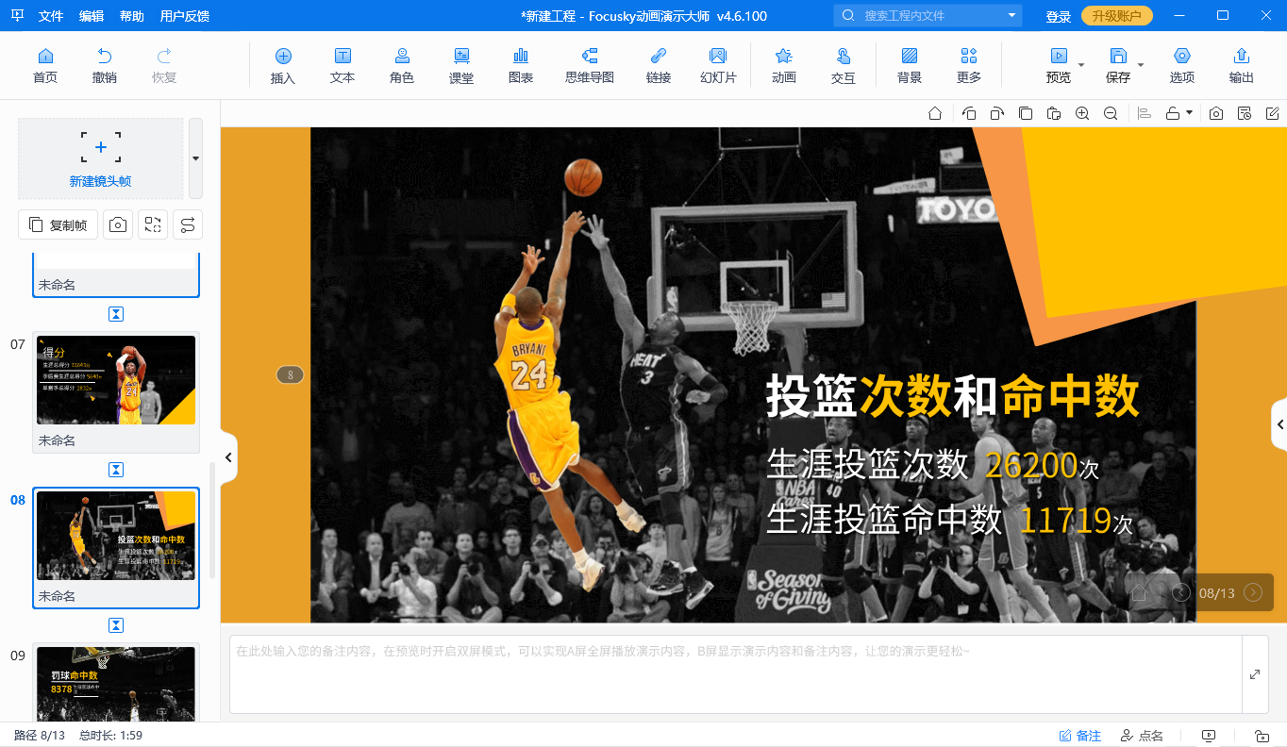Viewport: 1287px width, 747px height.
Task: Open the history clock-page icon in canvas toolbar
Action: pyautogui.click(x=1245, y=113)
